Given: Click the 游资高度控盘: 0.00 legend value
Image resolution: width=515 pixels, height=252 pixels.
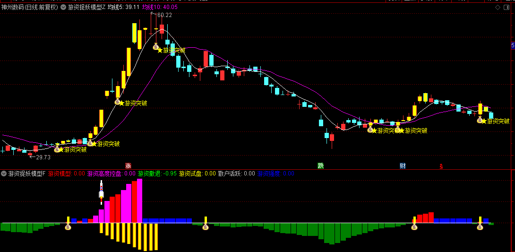Looking at the screenshot, I should coord(112,174).
